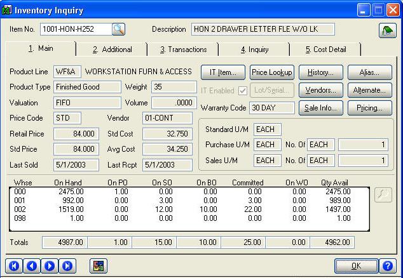Open help with the question mark icon

388,265
